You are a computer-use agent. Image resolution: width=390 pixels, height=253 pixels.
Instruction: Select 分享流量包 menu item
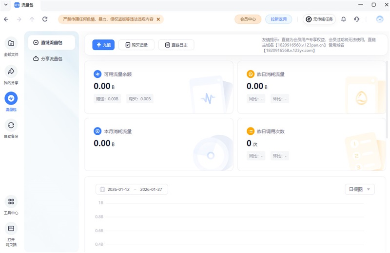click(x=52, y=58)
